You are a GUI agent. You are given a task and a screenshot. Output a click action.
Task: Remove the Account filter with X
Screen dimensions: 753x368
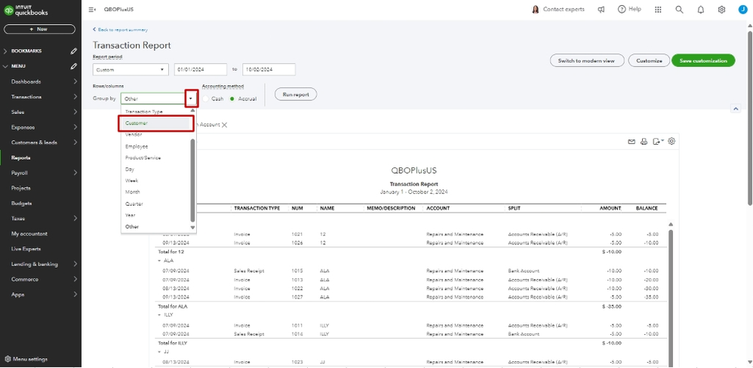coord(224,124)
